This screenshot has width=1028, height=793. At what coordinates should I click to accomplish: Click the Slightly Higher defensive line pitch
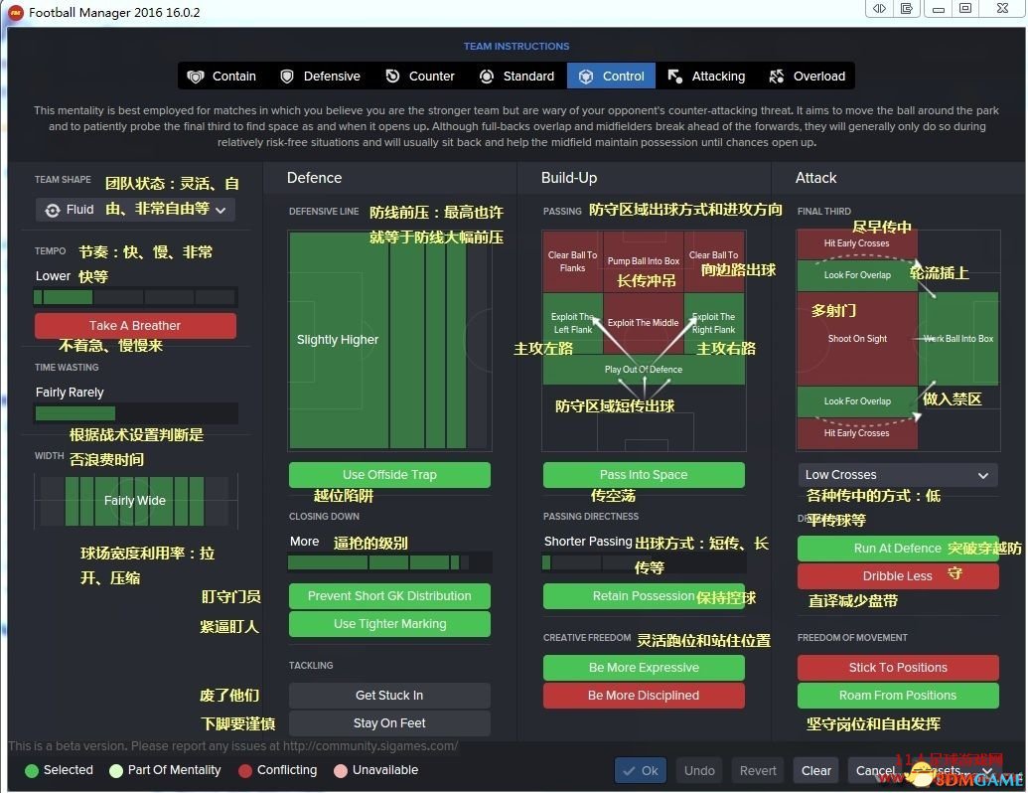coord(390,341)
